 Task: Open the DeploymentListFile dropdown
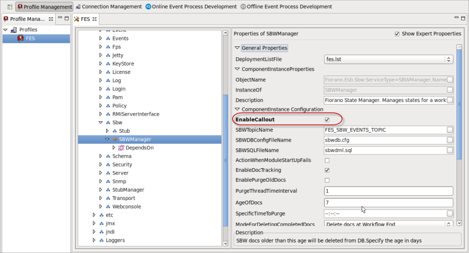point(449,59)
